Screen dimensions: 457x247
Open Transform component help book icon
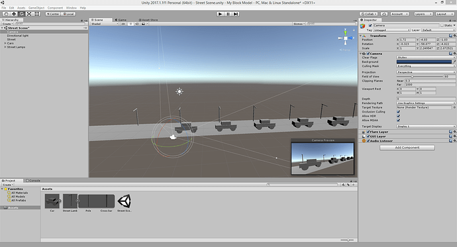click(x=450, y=36)
